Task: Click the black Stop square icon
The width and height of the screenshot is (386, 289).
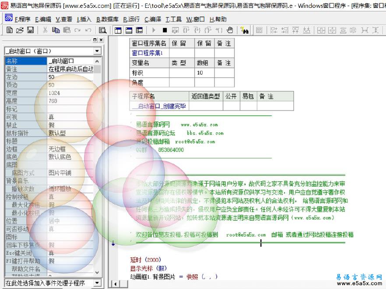Action: click(x=165, y=30)
